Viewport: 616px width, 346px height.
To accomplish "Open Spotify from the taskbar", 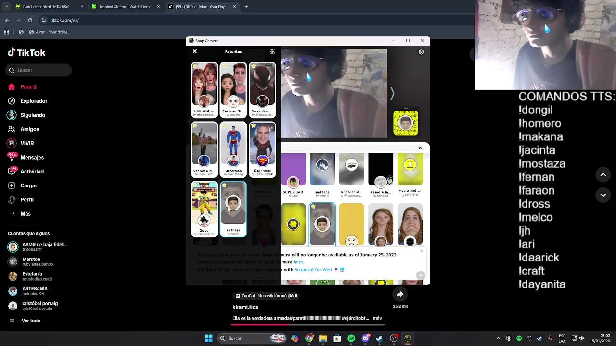I will tap(351, 338).
